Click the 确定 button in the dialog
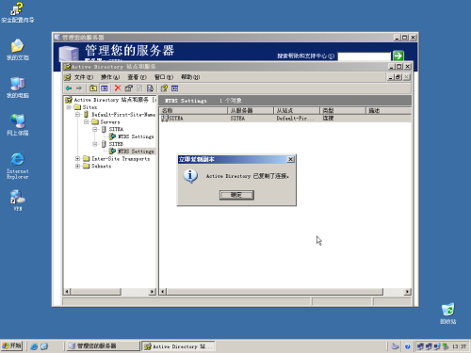Viewport: 471px width, 353px height. click(x=236, y=195)
